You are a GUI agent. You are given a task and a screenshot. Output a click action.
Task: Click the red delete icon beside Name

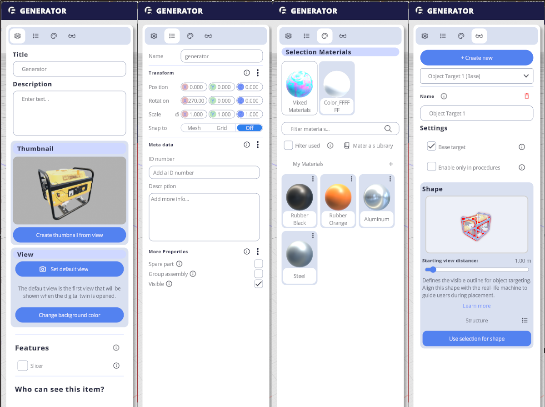click(526, 96)
